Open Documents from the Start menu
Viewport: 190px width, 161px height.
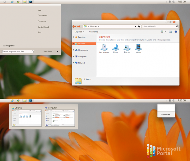[42, 15]
